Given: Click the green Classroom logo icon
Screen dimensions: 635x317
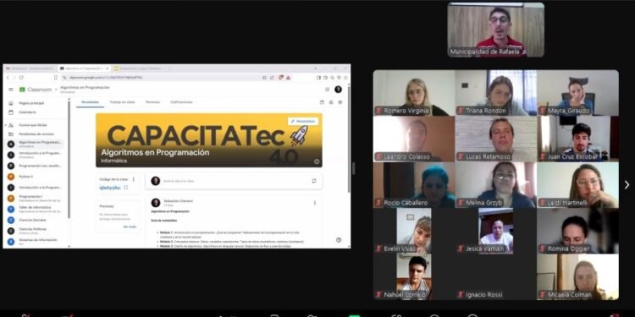Looking at the screenshot, I should coord(23,90).
